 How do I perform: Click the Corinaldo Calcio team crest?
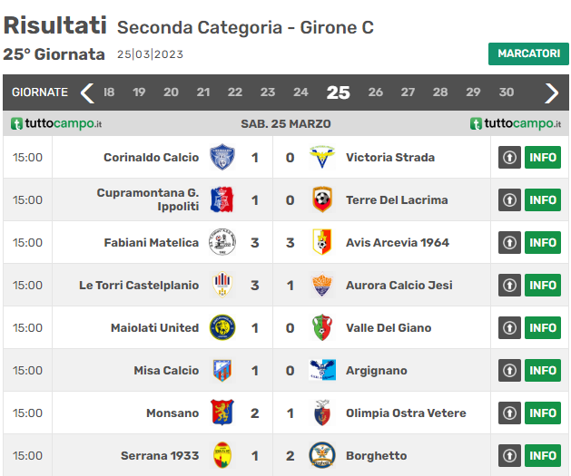click(222, 158)
